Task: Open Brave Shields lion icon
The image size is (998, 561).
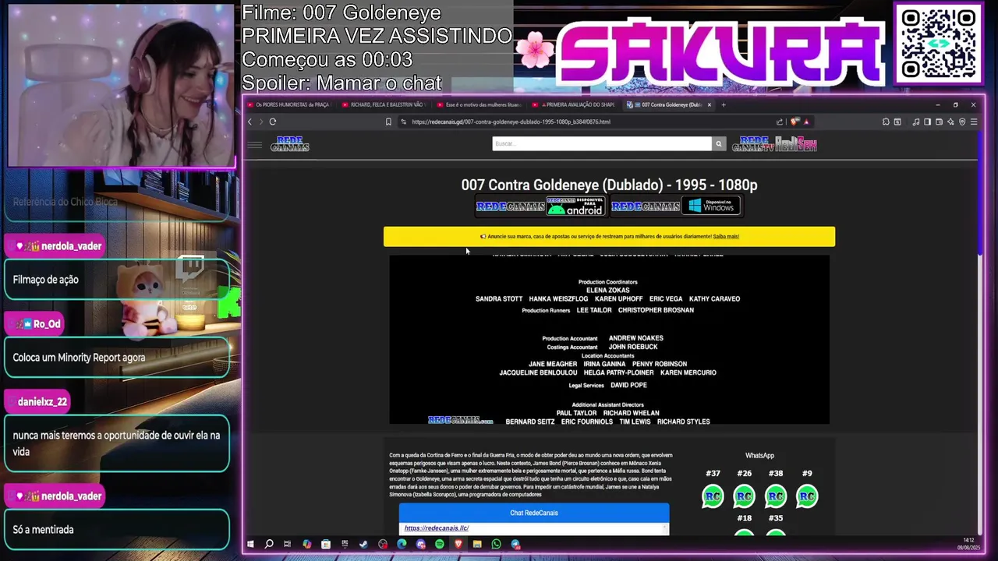Action: click(795, 122)
